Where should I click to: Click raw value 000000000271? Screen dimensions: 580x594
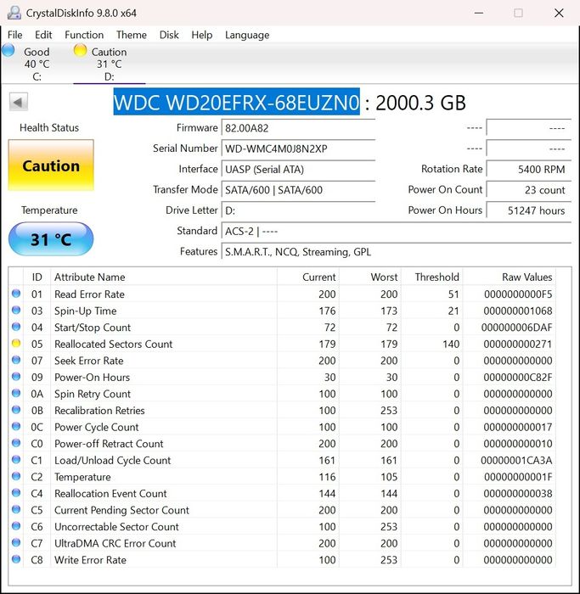[518, 344]
